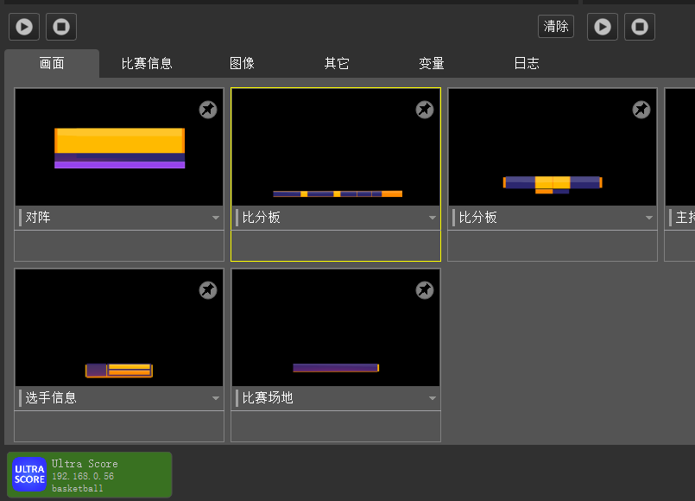Open the 图像 tab

(x=242, y=64)
